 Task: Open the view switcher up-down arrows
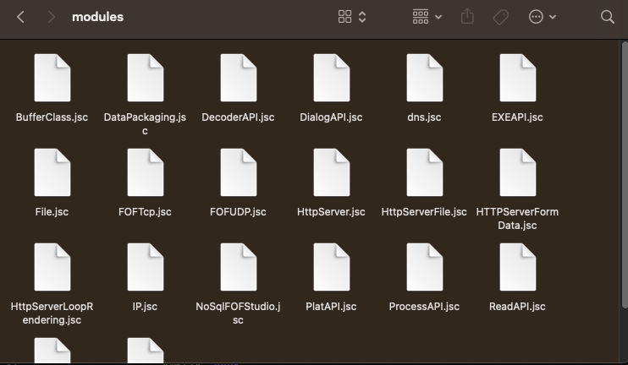point(362,17)
